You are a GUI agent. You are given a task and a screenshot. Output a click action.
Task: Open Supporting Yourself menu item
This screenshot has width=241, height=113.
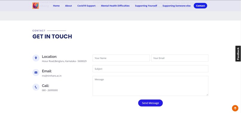click(146, 6)
